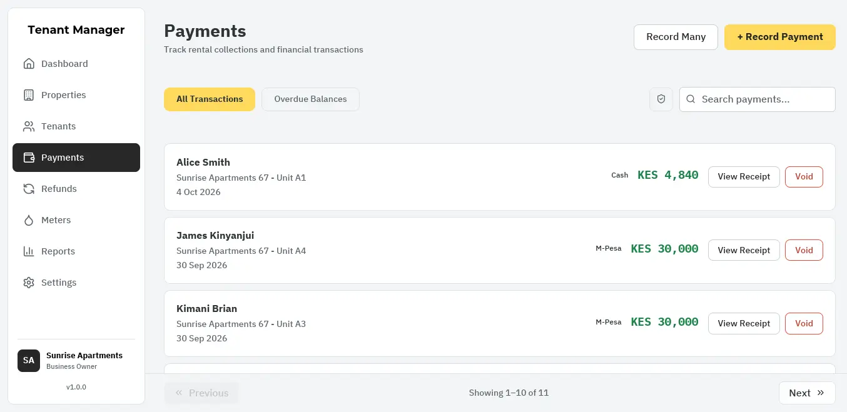Click the v1.0.0 version label
Viewport: 847px width, 412px height.
[76, 387]
